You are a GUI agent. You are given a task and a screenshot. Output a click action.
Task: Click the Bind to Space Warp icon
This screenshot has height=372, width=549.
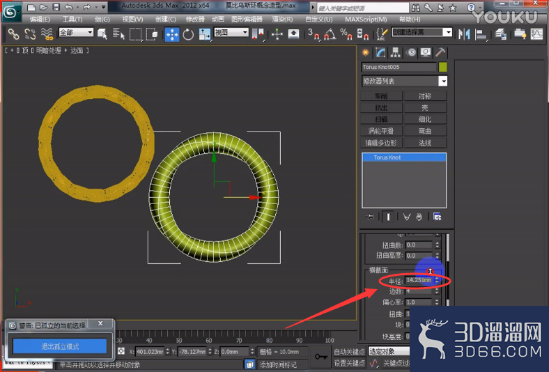tap(47, 34)
